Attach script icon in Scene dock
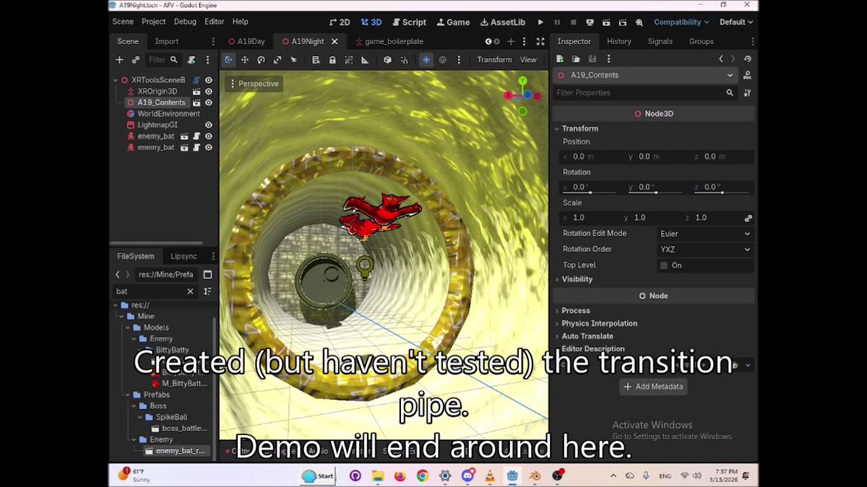This screenshot has width=867, height=487. pyautogui.click(x=191, y=60)
